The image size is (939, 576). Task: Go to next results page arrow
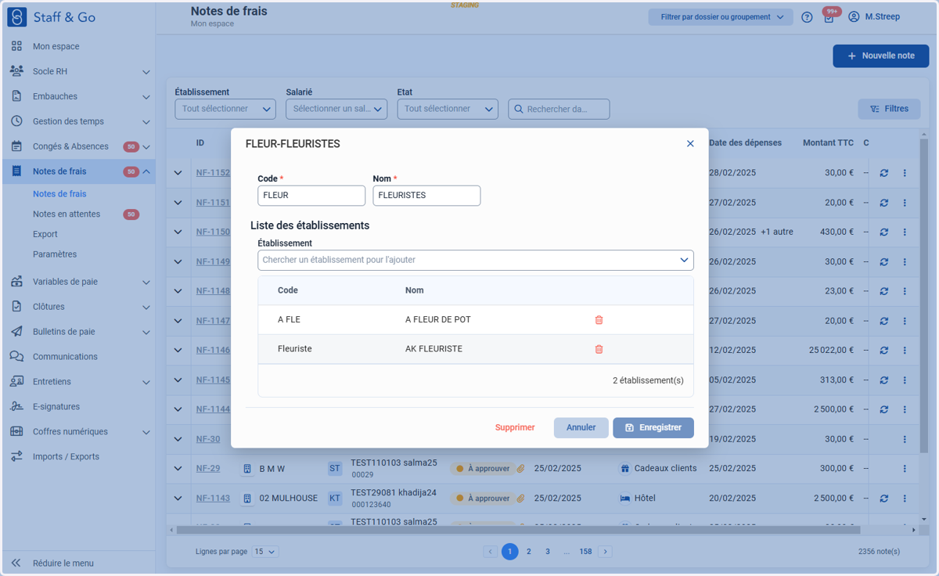coord(605,552)
